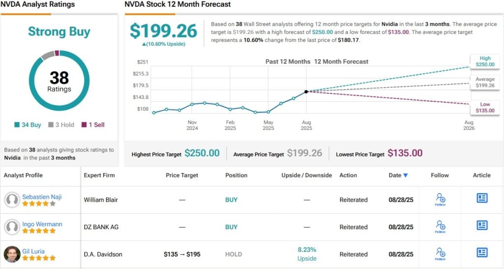Click the Price Target column header
Image resolution: width=504 pixels, height=269 pixels.
click(182, 175)
